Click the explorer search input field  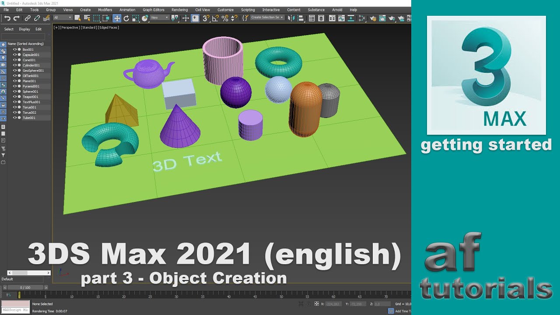click(23, 36)
